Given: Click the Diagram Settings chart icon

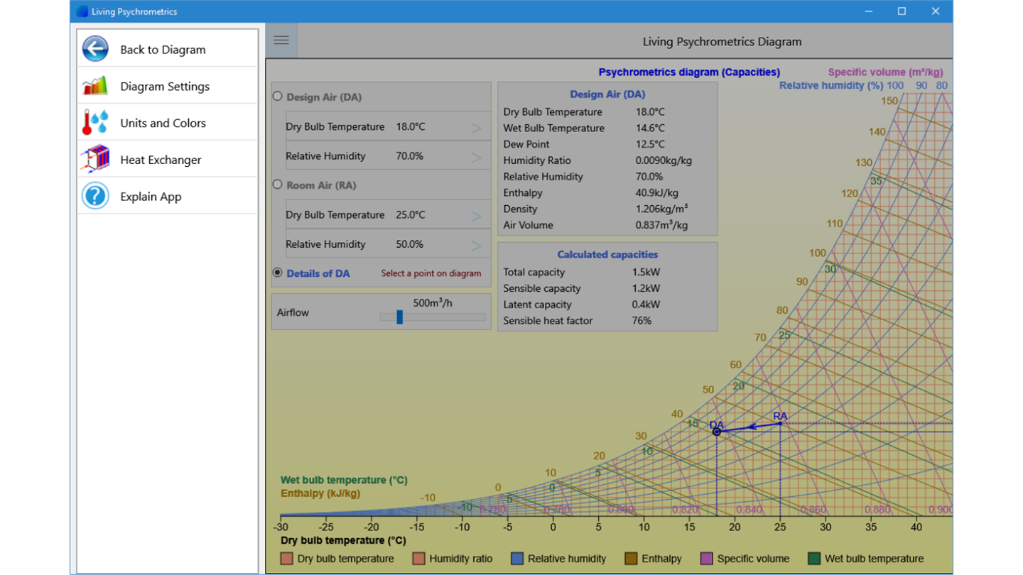Looking at the screenshot, I should pos(95,86).
